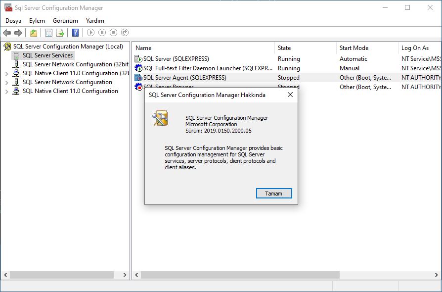Close the Hakkında dialog with X

[290, 95]
